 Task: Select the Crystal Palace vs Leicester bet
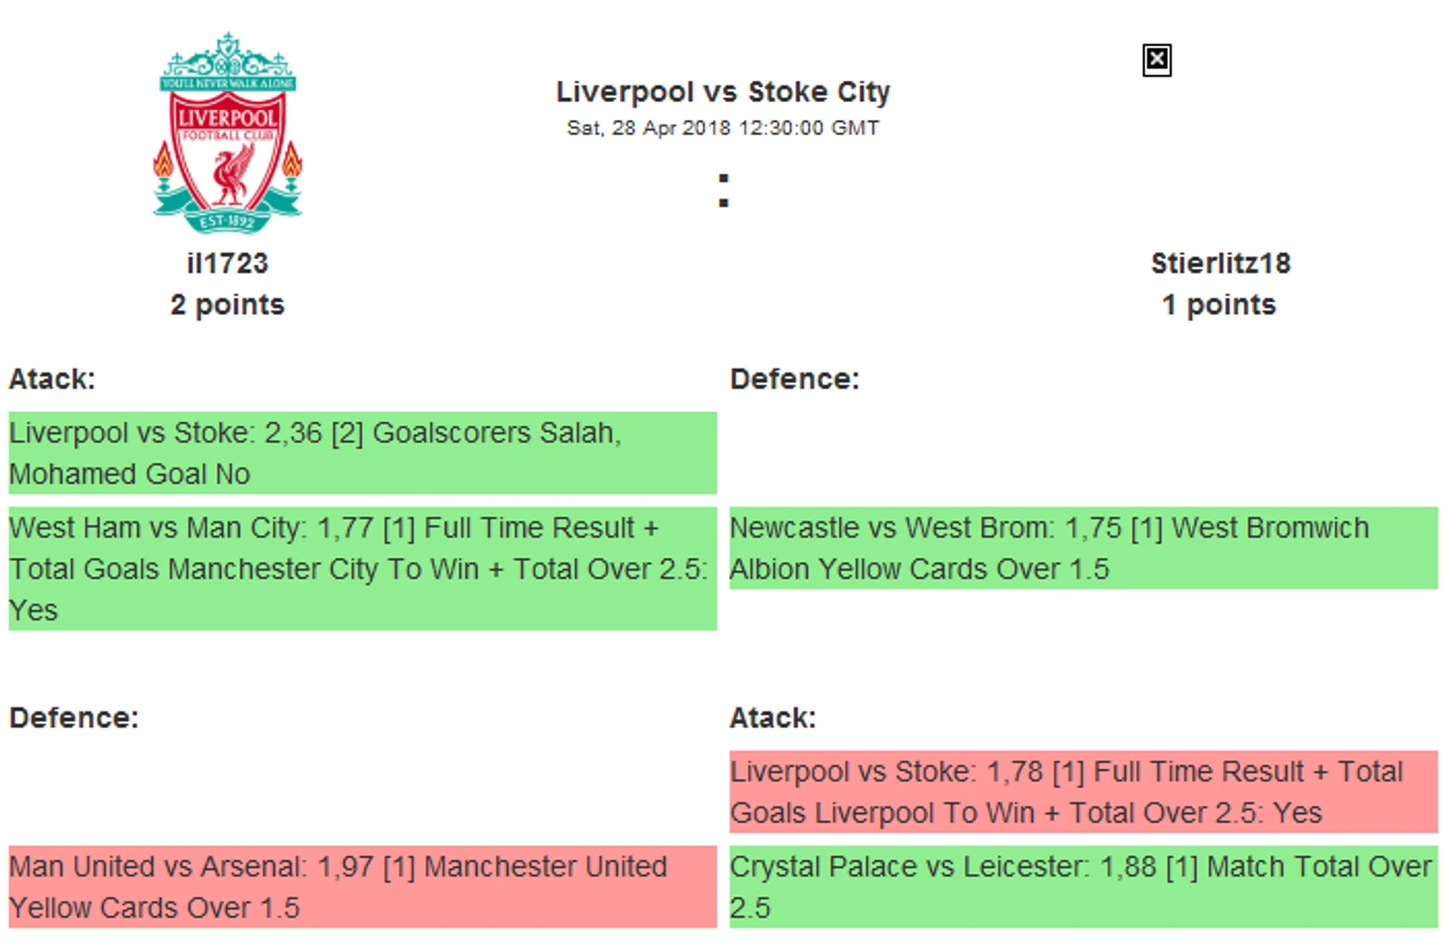tap(1084, 887)
